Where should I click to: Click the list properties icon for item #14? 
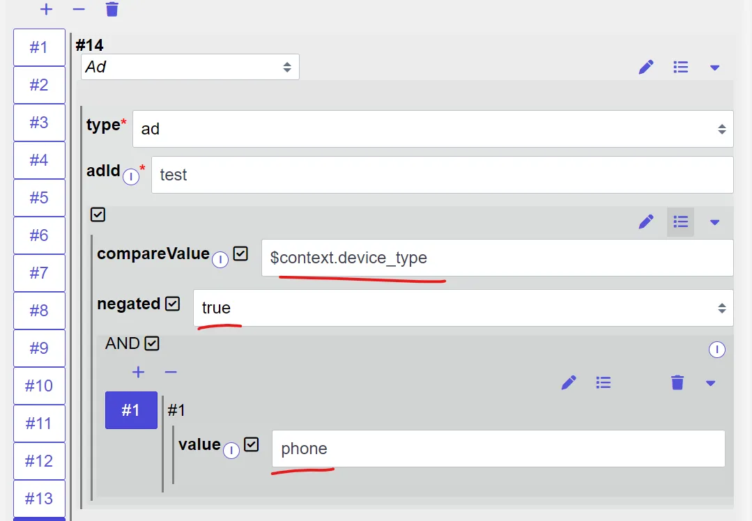pos(680,67)
